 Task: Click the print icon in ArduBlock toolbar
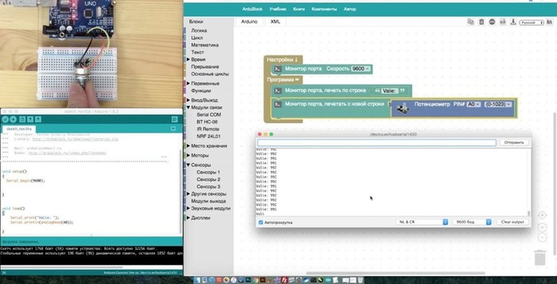click(x=502, y=21)
